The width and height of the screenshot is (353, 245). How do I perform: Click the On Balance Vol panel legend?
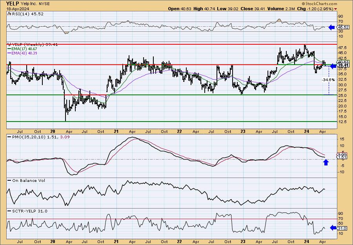pyautogui.click(x=26, y=180)
